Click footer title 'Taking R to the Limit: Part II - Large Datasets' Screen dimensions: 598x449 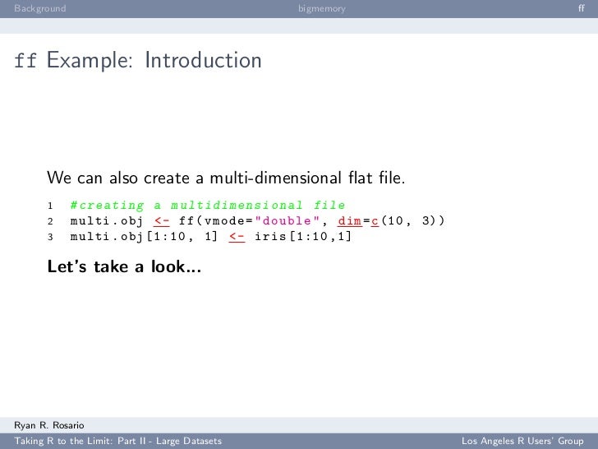117,441
